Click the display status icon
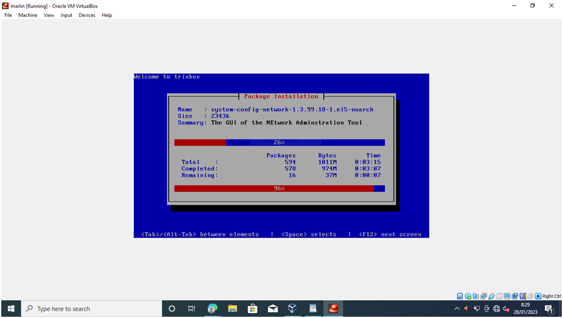 (x=507, y=296)
